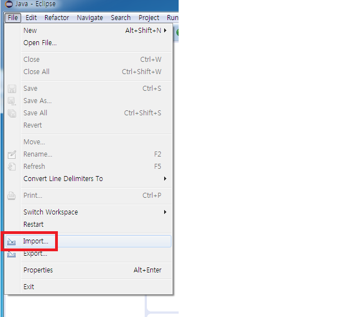Select Revert in the File menu
The width and height of the screenshot is (345, 317).
click(x=96, y=125)
